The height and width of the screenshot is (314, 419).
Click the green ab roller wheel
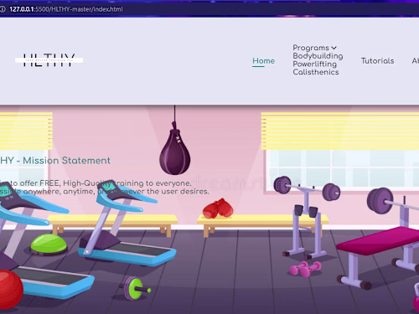(x=137, y=288)
